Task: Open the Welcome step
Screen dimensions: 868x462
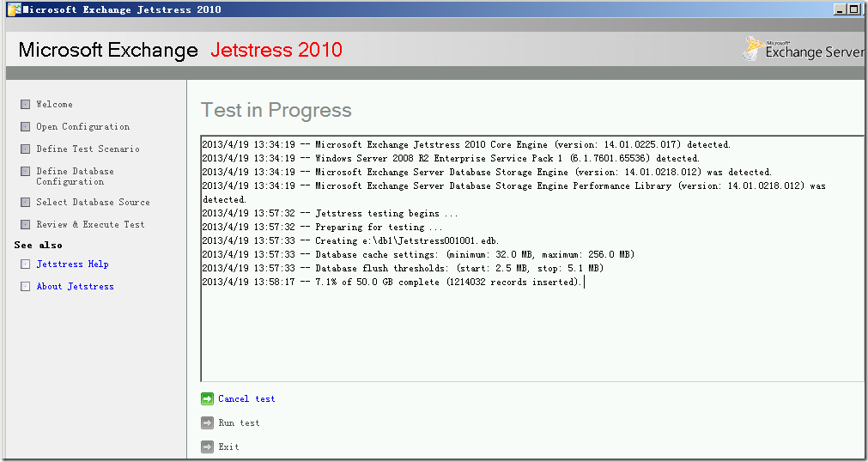Action: point(54,104)
